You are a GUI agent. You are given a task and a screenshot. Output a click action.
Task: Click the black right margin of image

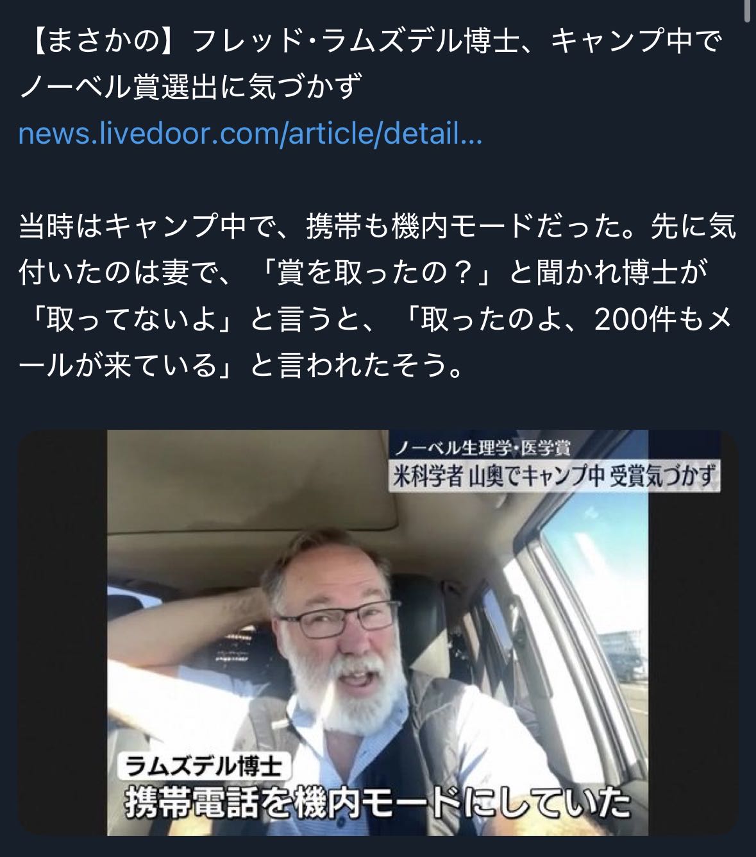693,632
